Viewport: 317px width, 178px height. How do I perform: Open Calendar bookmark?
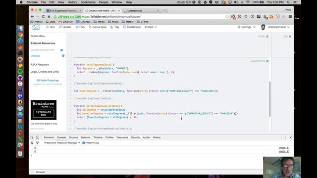83,22
